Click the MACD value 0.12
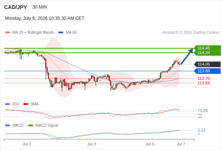222x150 pixels. coord(201,130)
